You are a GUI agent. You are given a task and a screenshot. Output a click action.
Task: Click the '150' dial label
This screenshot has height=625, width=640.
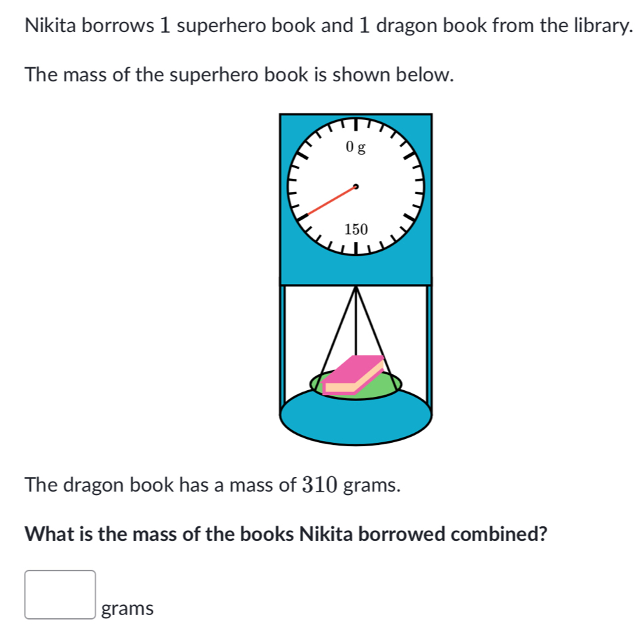pos(356,230)
